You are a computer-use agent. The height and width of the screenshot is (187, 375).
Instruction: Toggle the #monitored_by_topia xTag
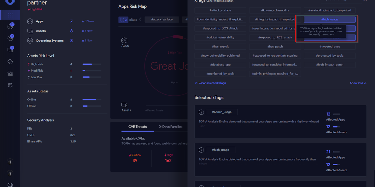pos(220,74)
